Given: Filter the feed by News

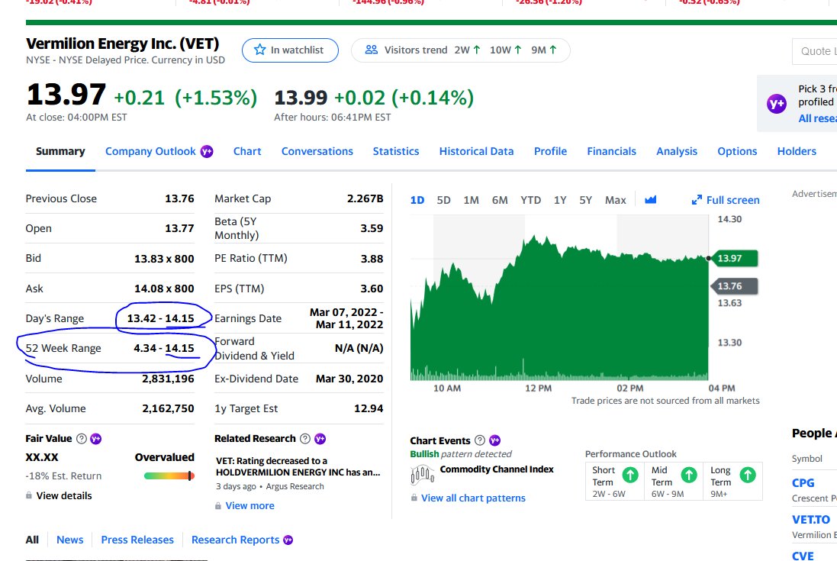Looking at the screenshot, I should [x=70, y=540].
